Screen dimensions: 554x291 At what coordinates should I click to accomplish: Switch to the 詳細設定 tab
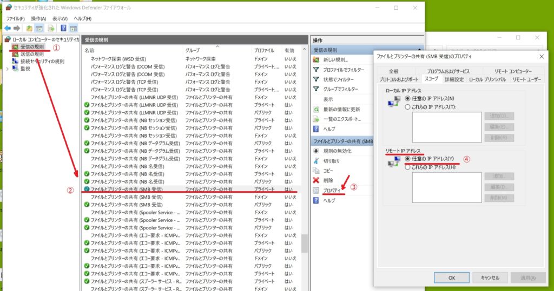pyautogui.click(x=453, y=79)
